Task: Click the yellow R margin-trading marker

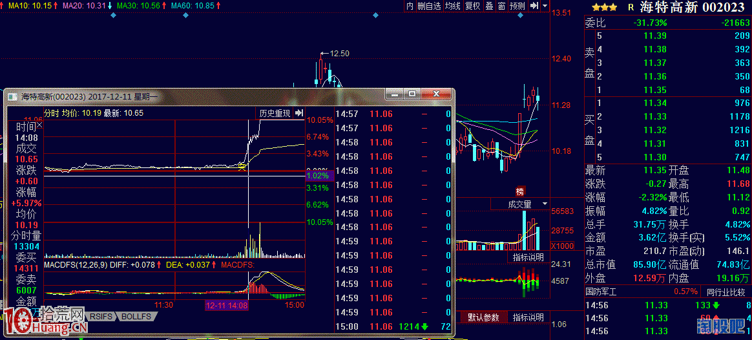Action: pos(631,8)
